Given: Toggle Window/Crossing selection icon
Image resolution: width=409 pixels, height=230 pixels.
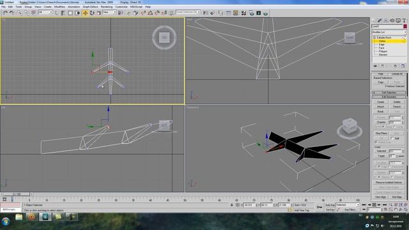Looking at the screenshot, I should pos(77,13).
